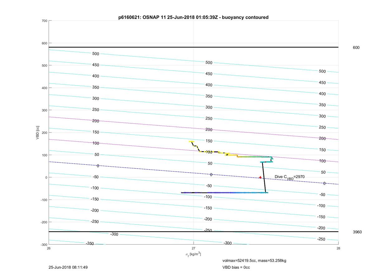Select the y-axis tick label '-200'
Viewport: 374px width, 275px height.
pyautogui.click(x=44, y=222)
